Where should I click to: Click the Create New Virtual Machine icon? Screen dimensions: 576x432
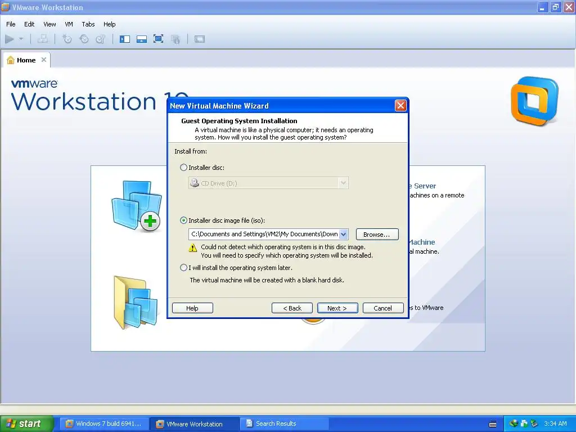point(136,206)
